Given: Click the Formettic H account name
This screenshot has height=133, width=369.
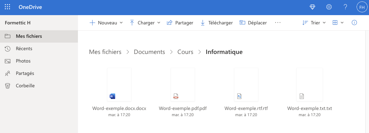Looking at the screenshot, I should [x=18, y=23].
